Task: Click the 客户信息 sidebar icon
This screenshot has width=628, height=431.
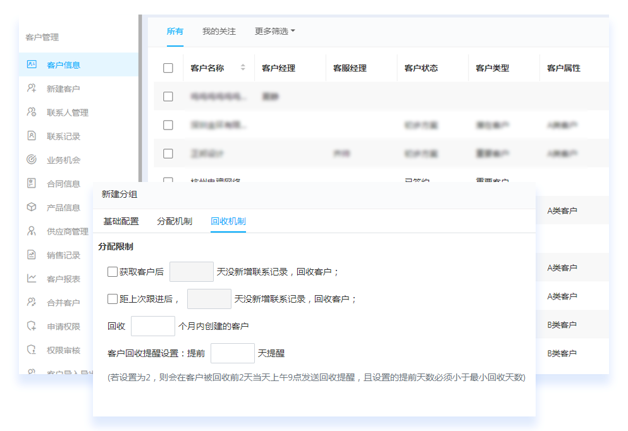Action: (x=31, y=64)
